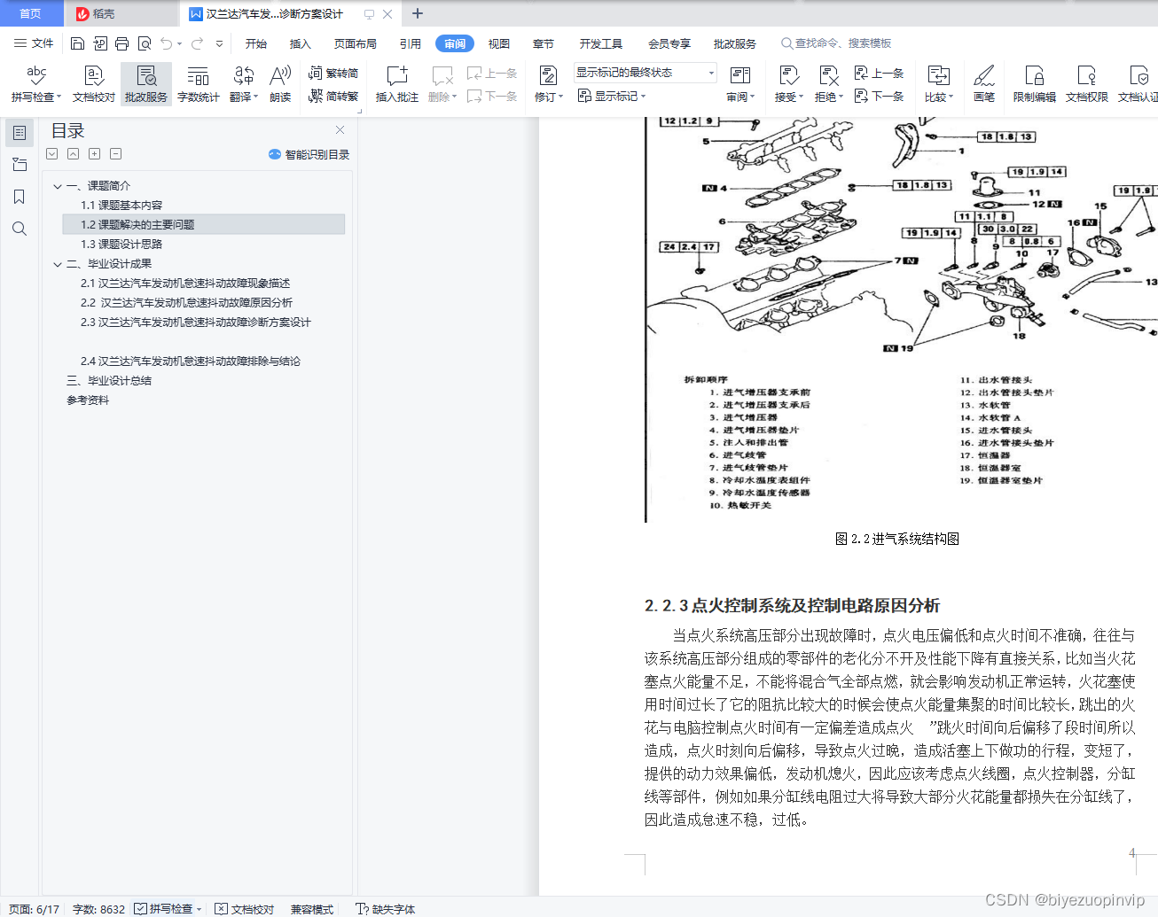Collapse the 二、毕业设计成果 outline section
Image resolution: width=1158 pixels, height=917 pixels.
click(x=58, y=264)
